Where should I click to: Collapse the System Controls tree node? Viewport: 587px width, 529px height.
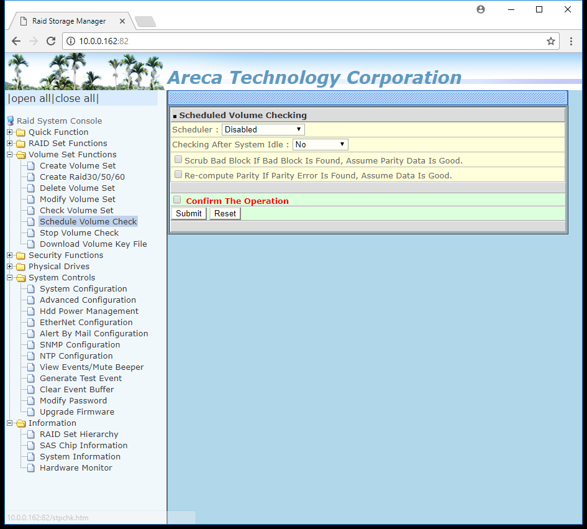[10, 278]
